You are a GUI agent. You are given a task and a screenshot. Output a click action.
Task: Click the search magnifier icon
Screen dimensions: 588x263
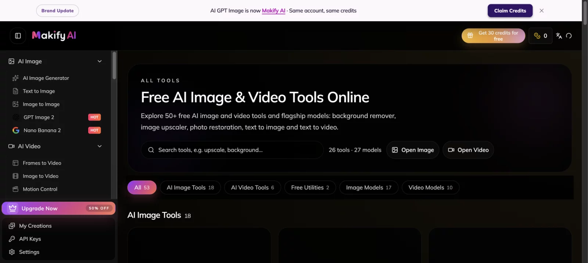151,150
